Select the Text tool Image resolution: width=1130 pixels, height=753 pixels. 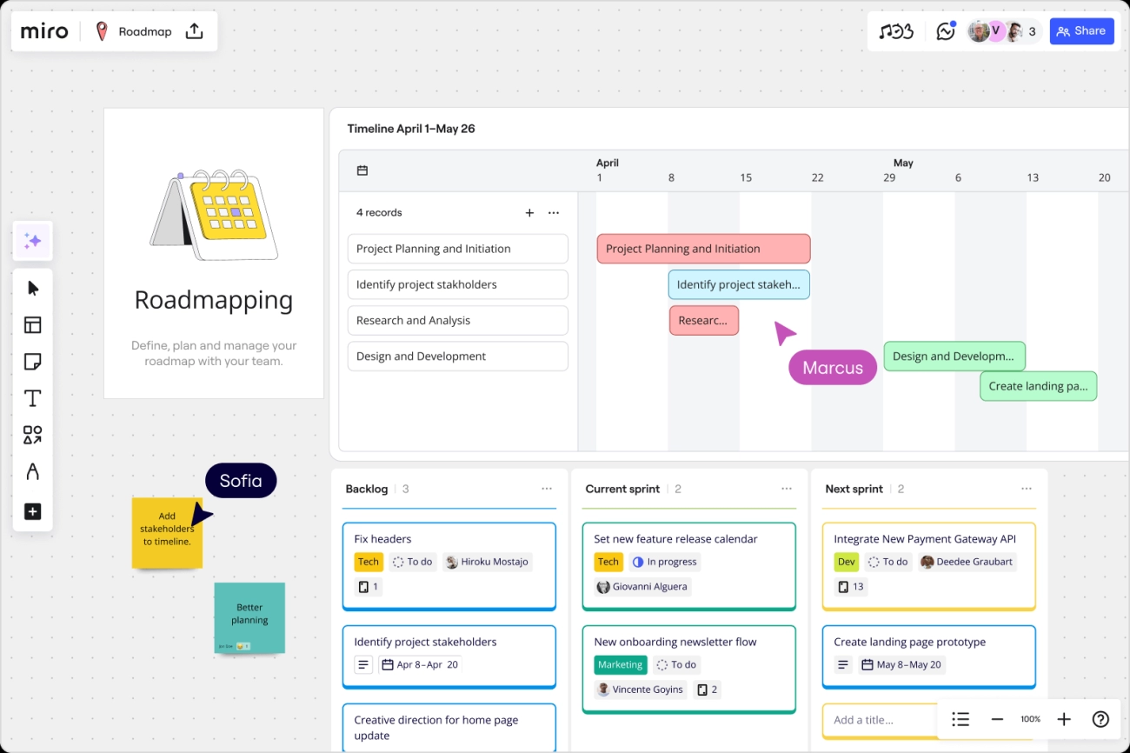(x=33, y=398)
